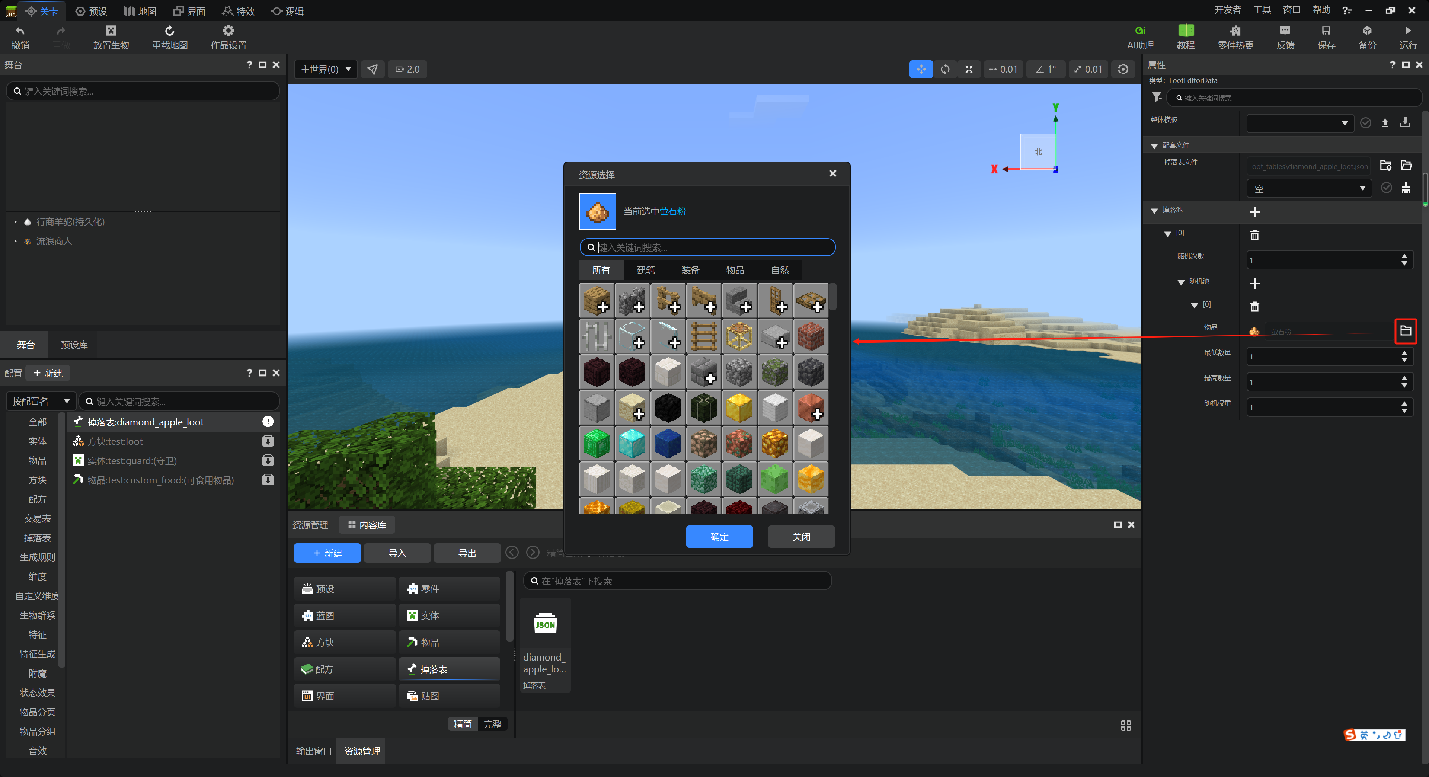Expand 行商羊驼(持久化) tree item
Screen dimensions: 1429x777
[16, 222]
